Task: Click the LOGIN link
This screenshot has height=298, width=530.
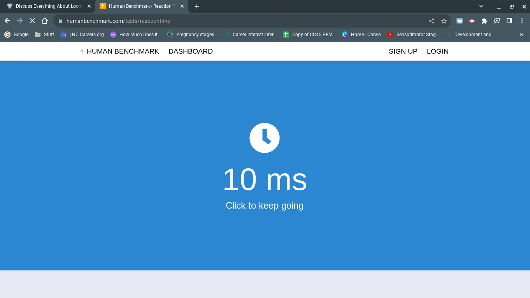Action: [x=437, y=51]
